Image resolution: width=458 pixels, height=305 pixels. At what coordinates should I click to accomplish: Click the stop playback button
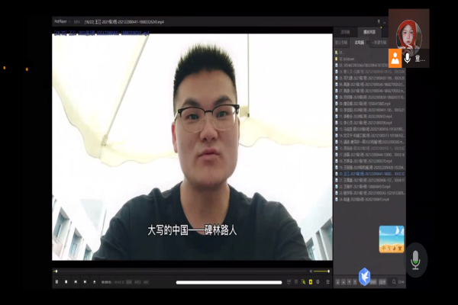(66, 282)
